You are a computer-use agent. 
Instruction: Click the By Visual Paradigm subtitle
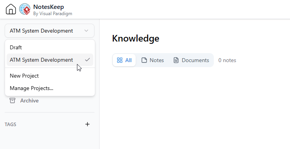[53, 14]
